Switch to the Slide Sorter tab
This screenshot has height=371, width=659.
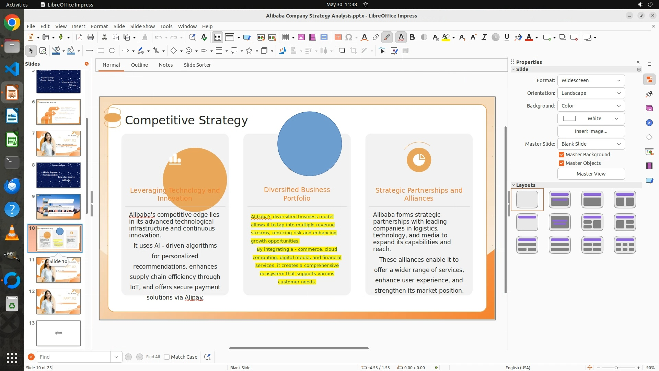point(197,65)
